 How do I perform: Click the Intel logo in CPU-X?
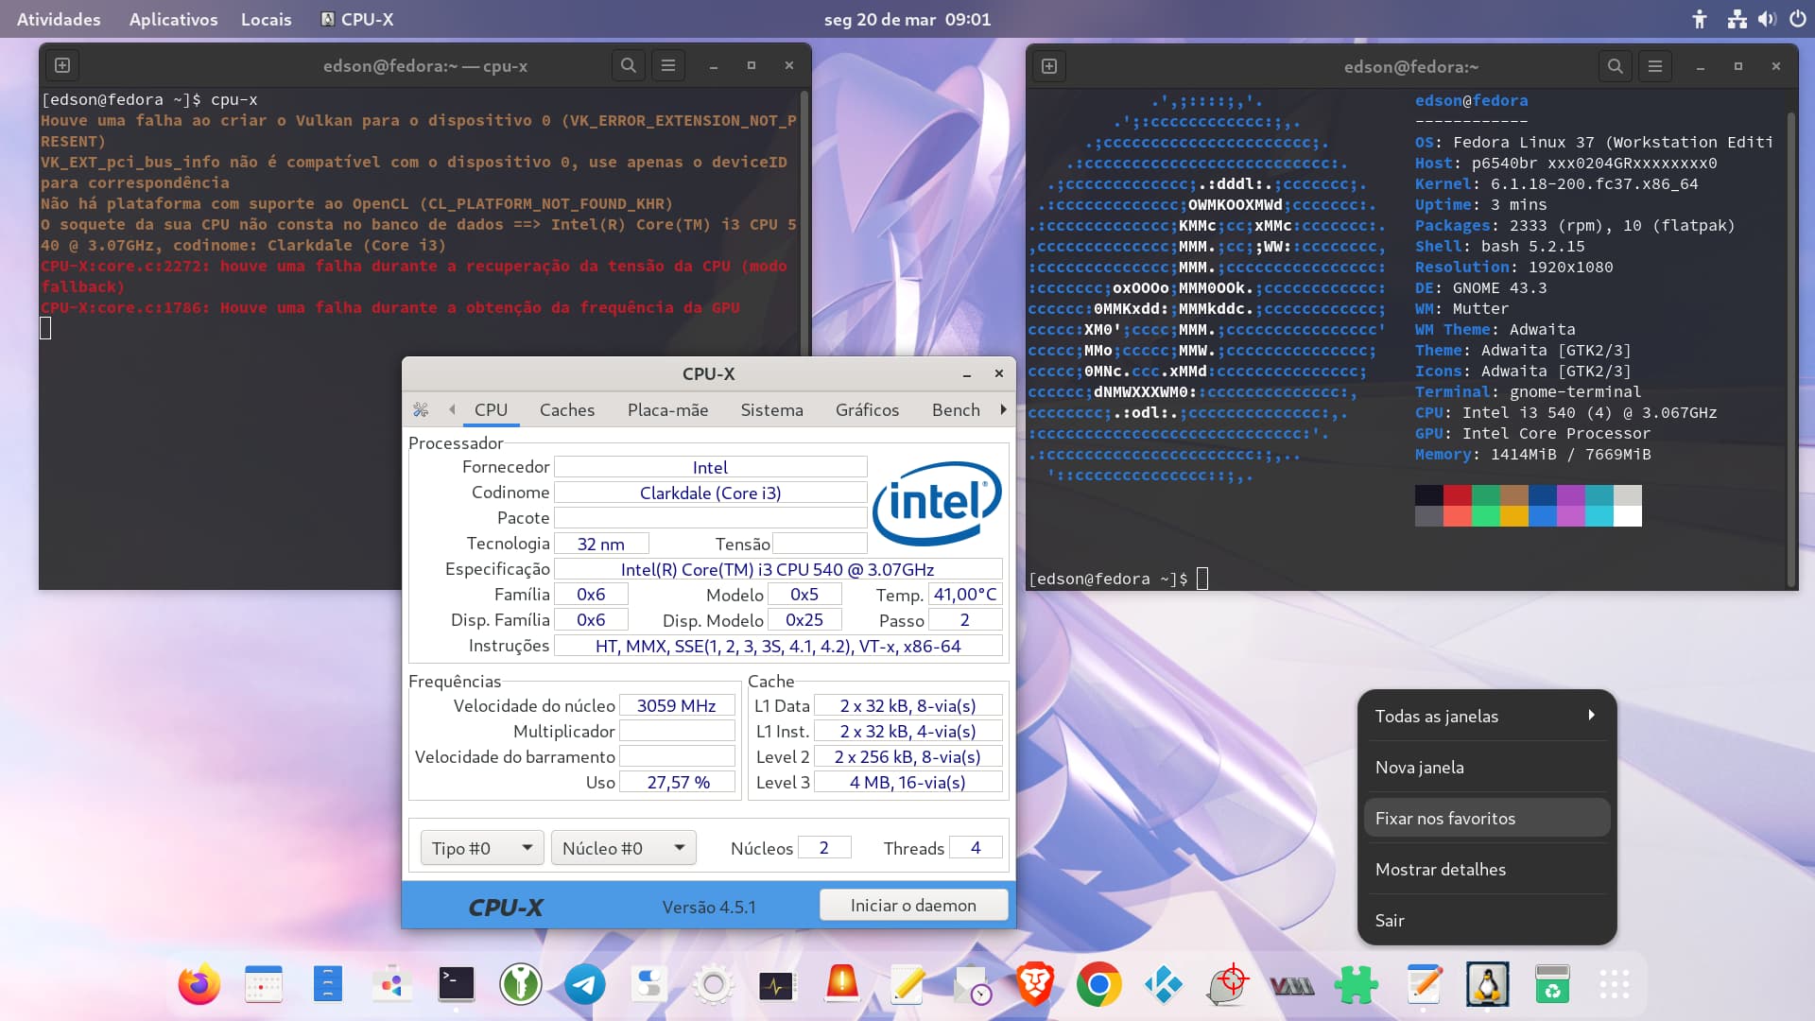937,502
